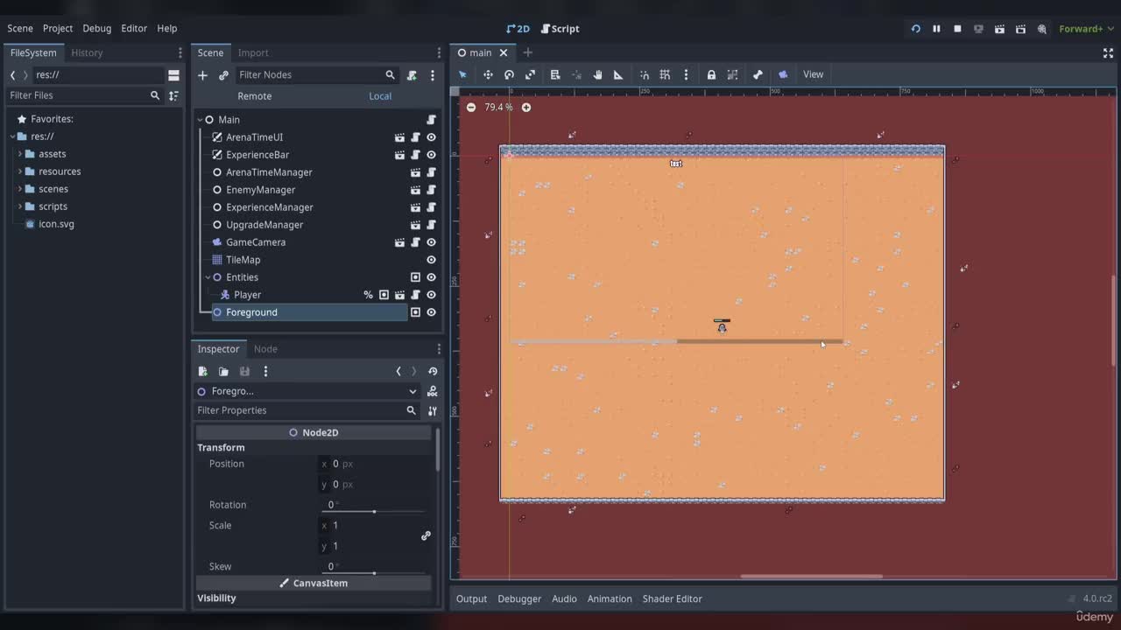1121x630 pixels.
Task: Toggle visibility of Foreground node
Action: coord(431,312)
